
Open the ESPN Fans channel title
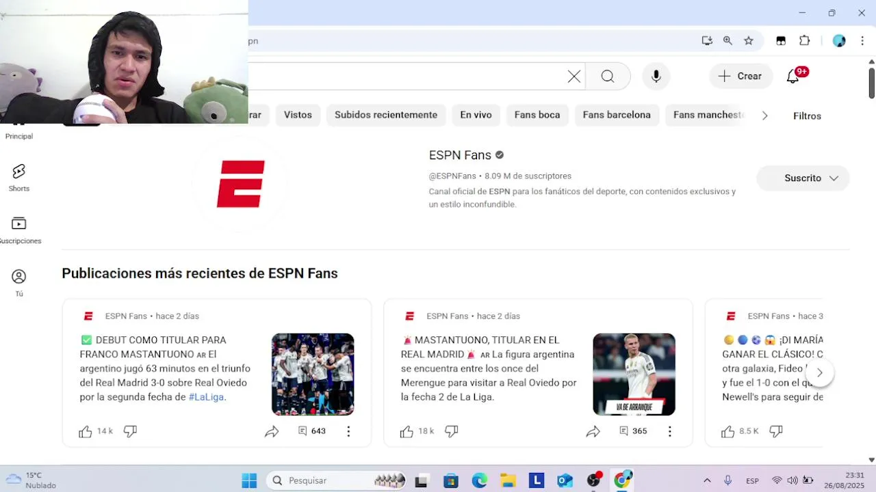click(x=460, y=155)
